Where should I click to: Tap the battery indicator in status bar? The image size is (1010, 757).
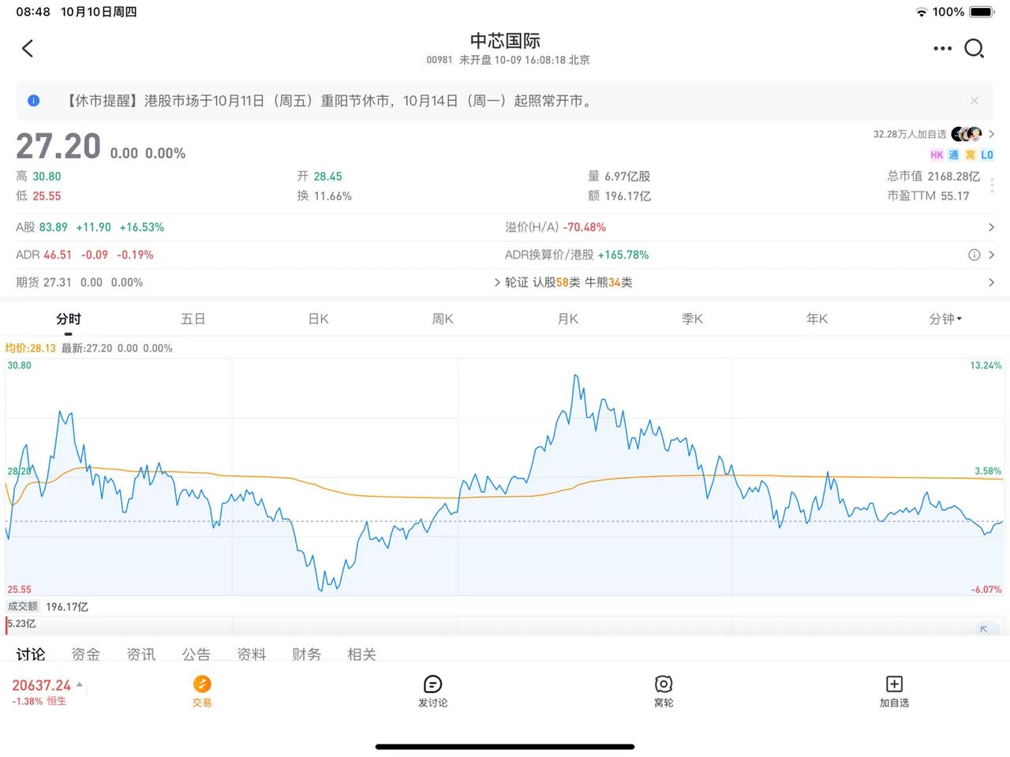click(x=982, y=12)
